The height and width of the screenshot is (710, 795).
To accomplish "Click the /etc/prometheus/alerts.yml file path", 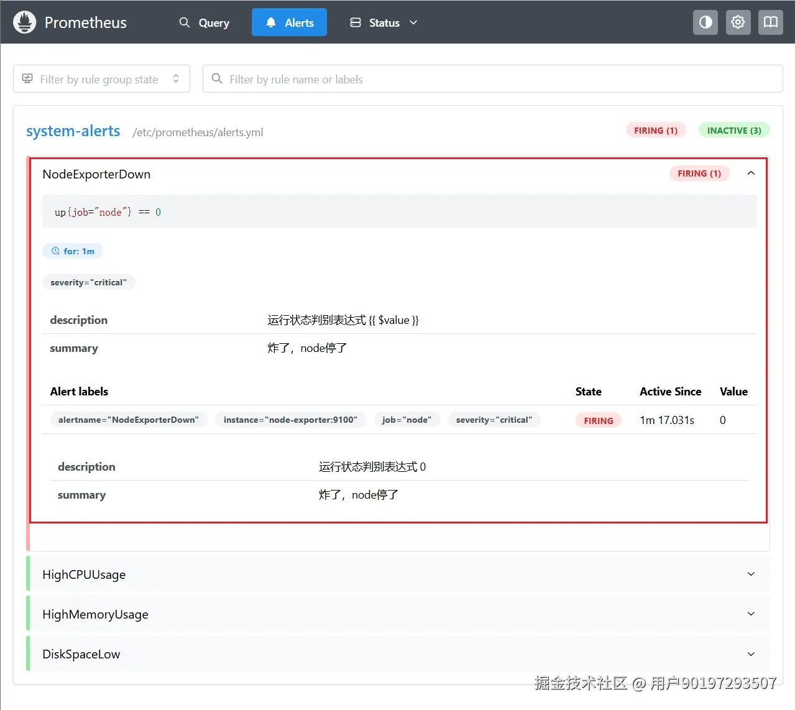I will click(198, 132).
